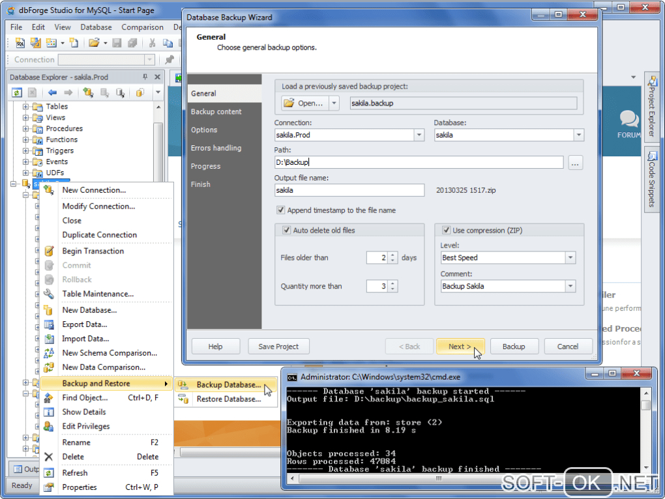Choose Edit Privileges in context menu
The height and width of the screenshot is (499, 665).
107,426
